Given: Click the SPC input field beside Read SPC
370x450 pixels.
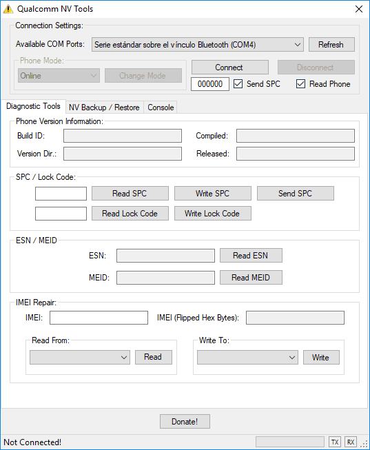Looking at the screenshot, I should pyautogui.click(x=61, y=194).
